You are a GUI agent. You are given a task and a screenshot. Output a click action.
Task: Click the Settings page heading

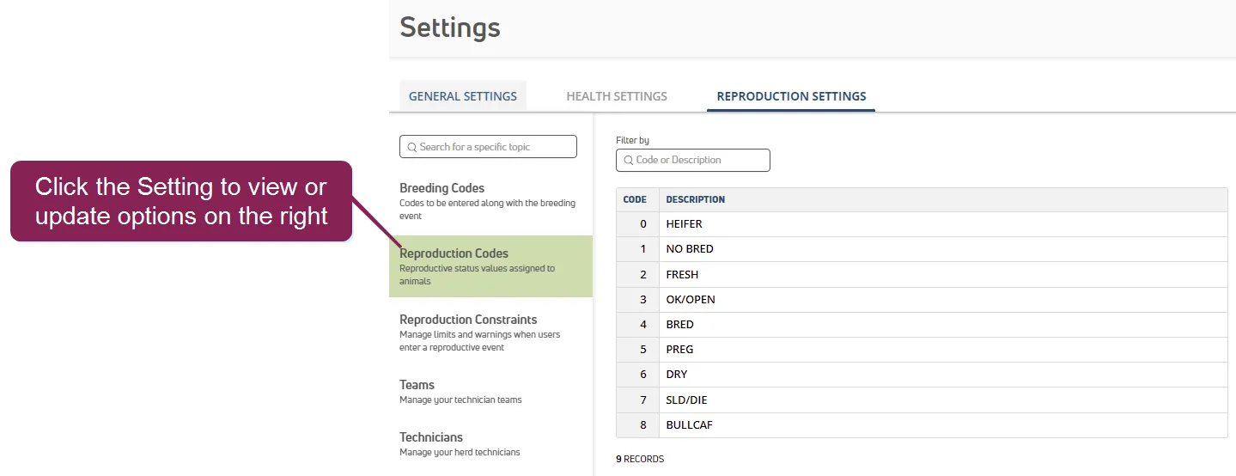click(x=450, y=27)
